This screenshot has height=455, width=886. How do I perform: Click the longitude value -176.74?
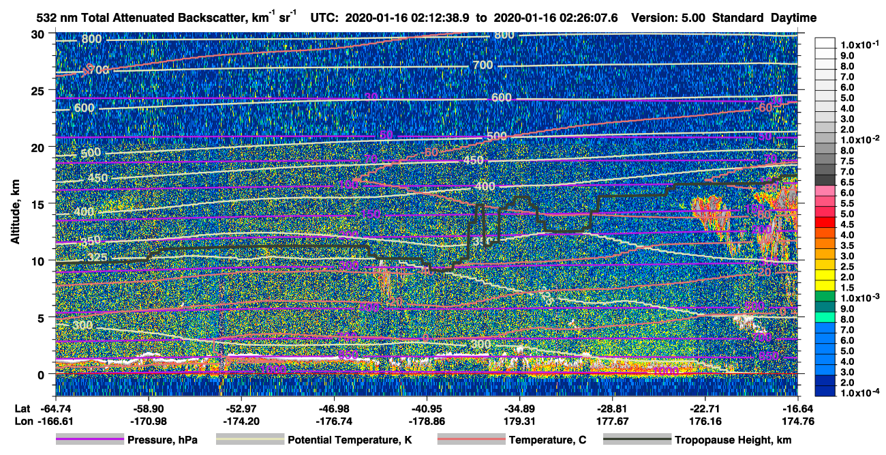point(333,422)
